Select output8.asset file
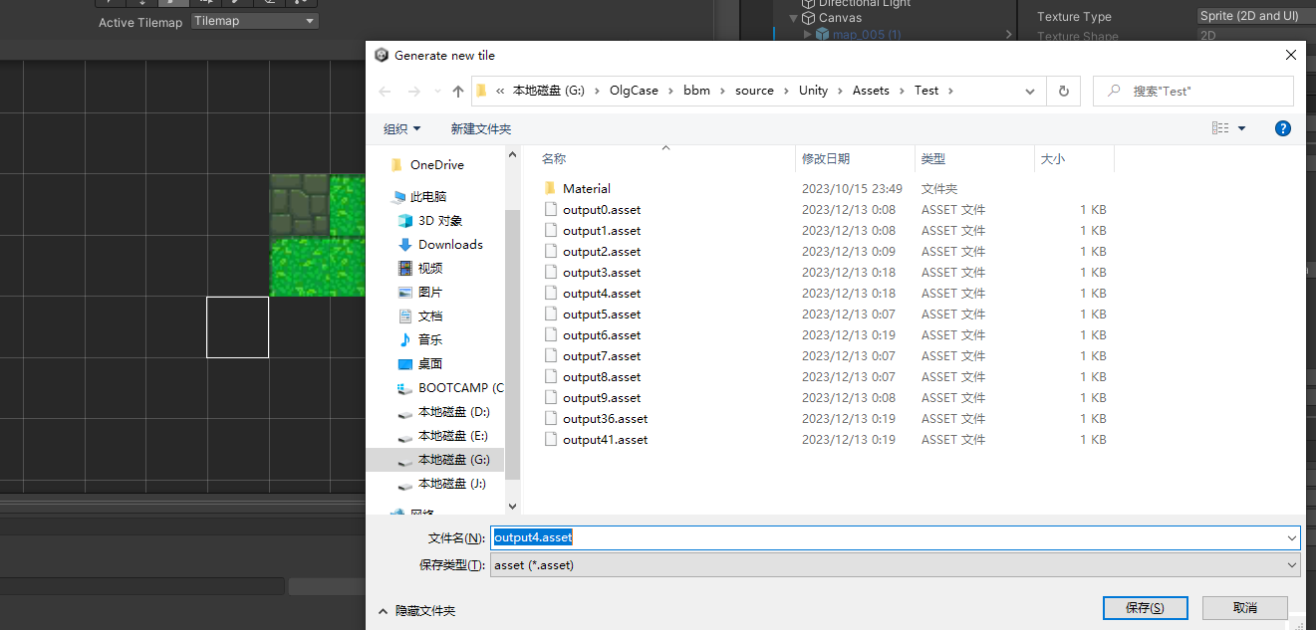Image resolution: width=1316 pixels, height=630 pixels. 601,376
